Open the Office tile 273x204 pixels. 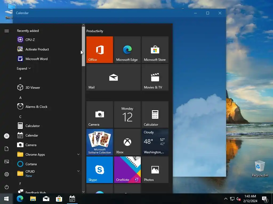tap(100, 50)
